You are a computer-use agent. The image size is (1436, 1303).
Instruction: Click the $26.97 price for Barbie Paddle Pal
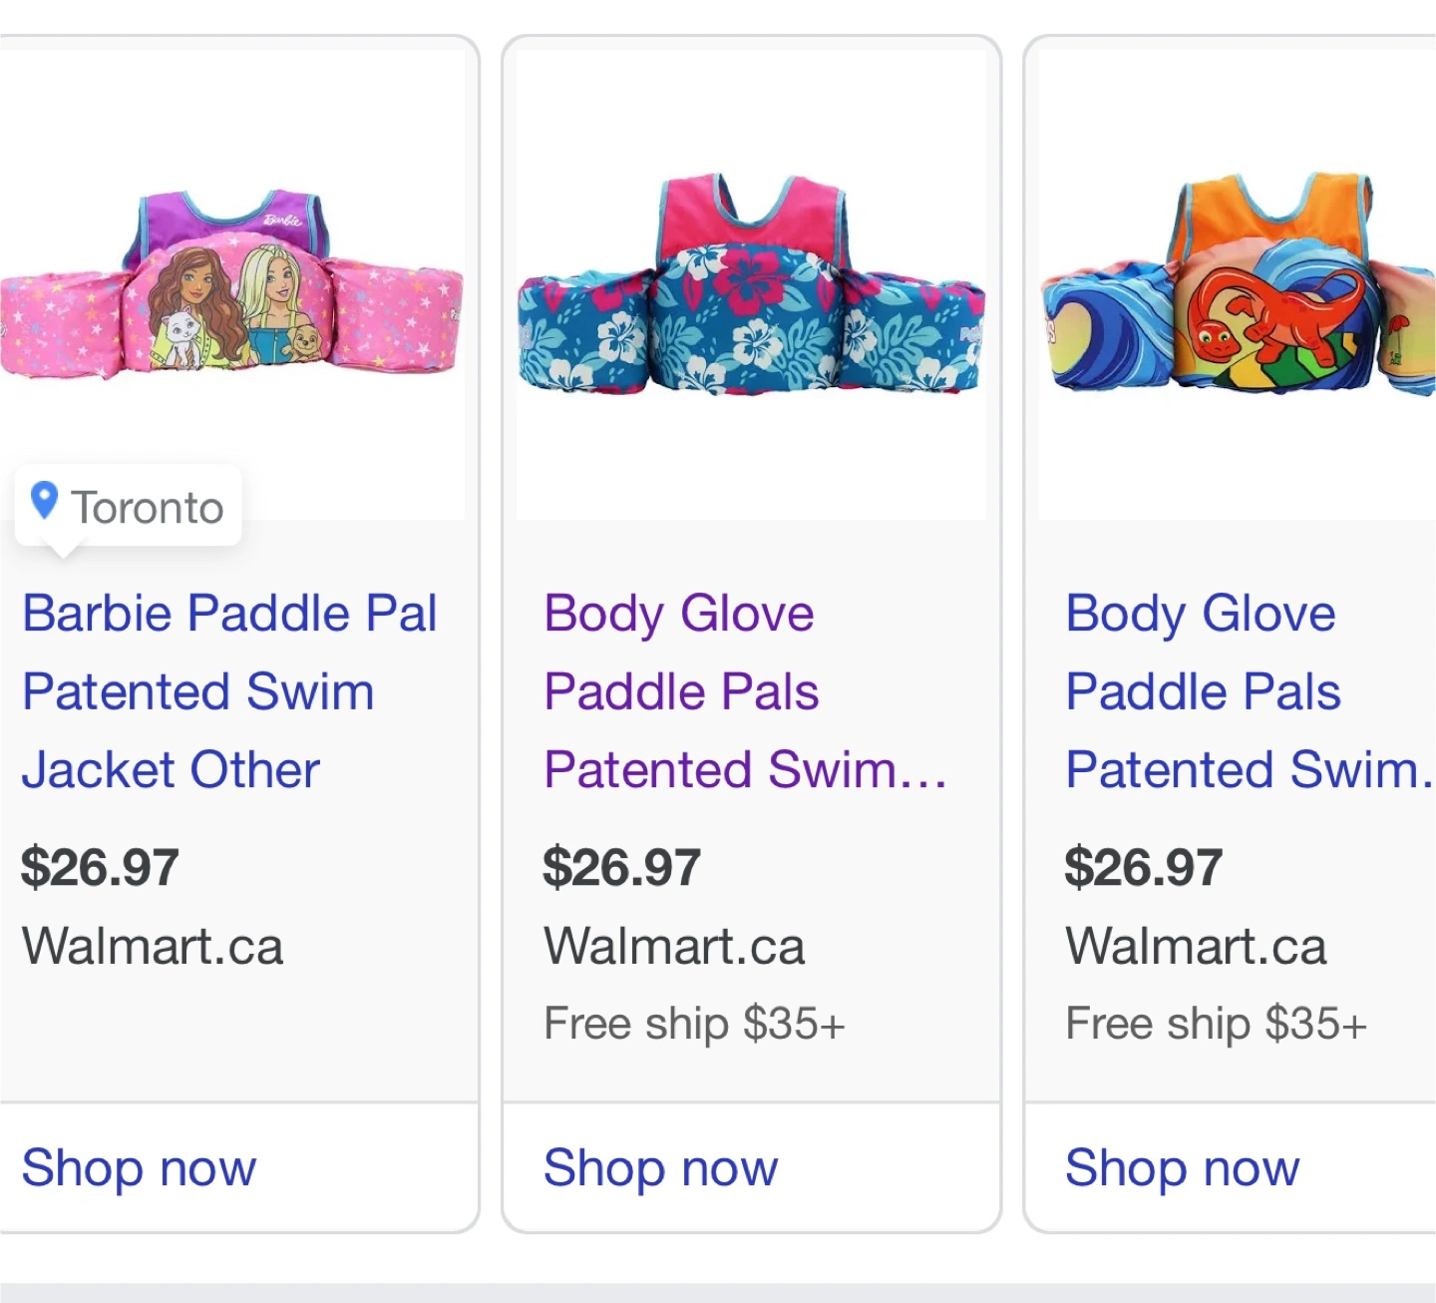pos(101,867)
